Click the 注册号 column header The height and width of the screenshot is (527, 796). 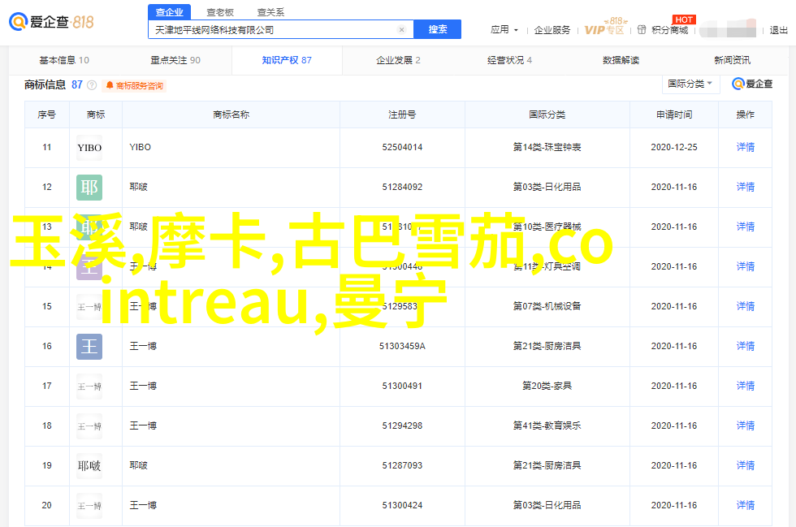[402, 114]
